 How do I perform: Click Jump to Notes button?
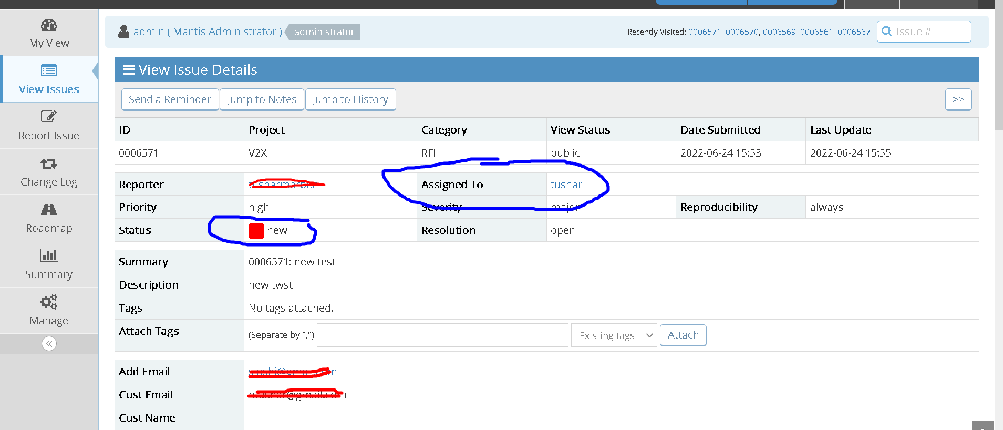(x=262, y=99)
